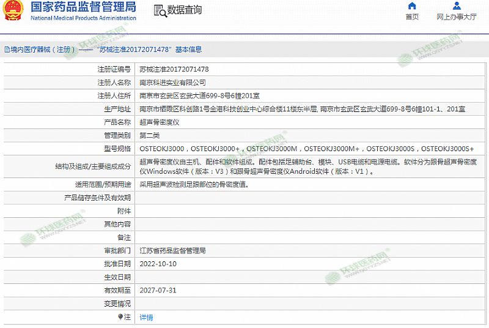The image size is (489, 328).
Task: Open the 首页 text link
Action: (412, 17)
